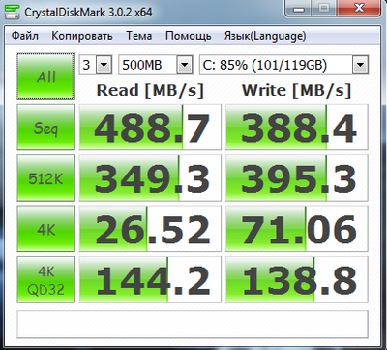Open the Тема menu
Viewport: 387px width, 350px height.
[x=138, y=36]
